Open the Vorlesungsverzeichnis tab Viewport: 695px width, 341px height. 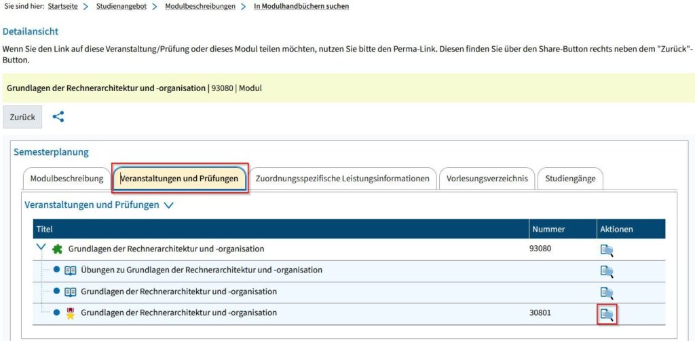(487, 179)
